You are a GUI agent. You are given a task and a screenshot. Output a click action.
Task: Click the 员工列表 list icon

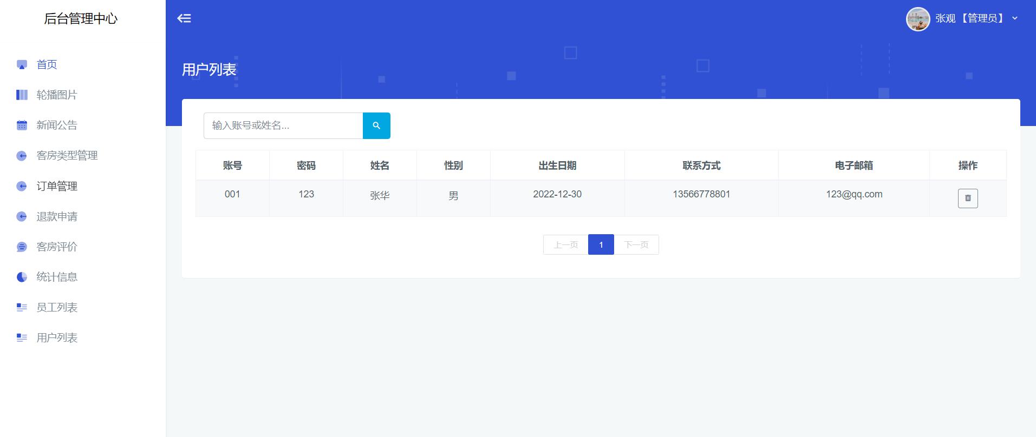(x=22, y=307)
